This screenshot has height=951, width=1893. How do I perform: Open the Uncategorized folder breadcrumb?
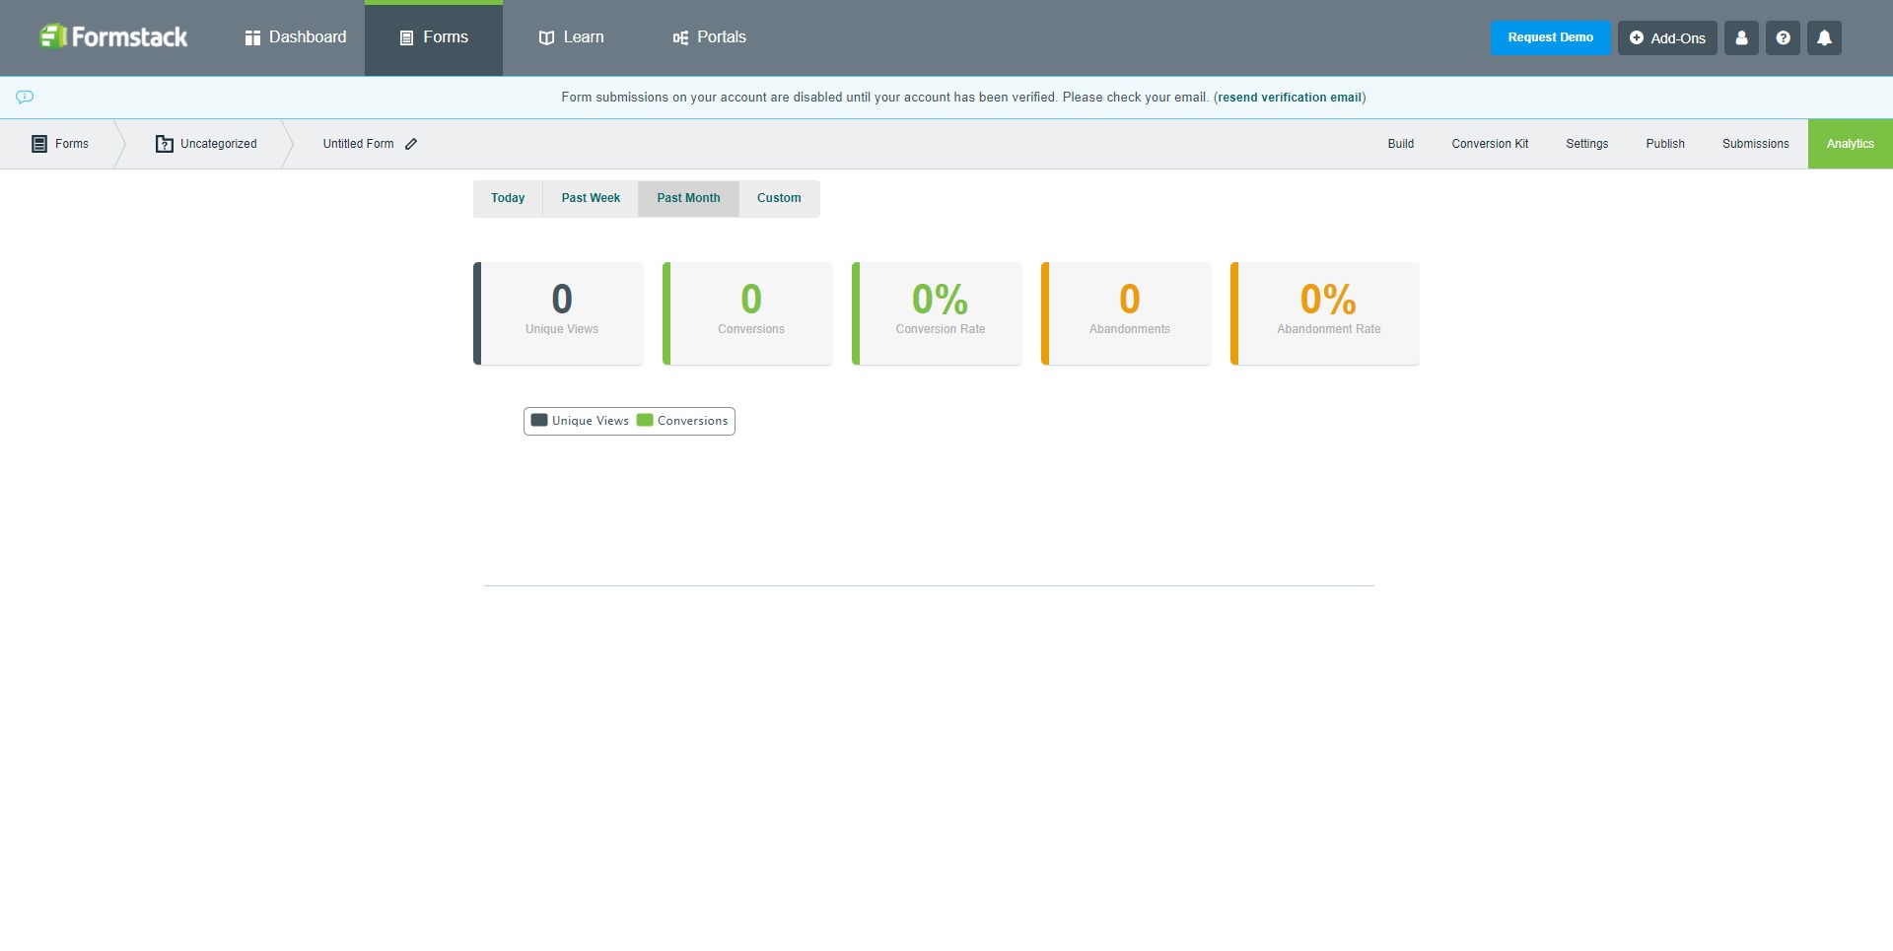coord(206,144)
